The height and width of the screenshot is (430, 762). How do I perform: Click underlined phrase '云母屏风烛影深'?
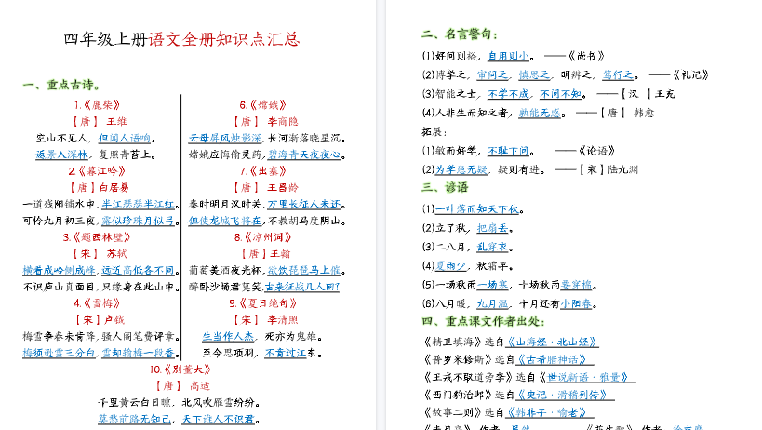[225, 138]
